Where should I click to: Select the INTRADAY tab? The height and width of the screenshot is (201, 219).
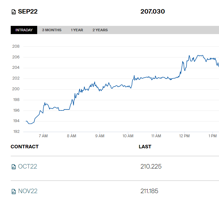click(x=24, y=30)
